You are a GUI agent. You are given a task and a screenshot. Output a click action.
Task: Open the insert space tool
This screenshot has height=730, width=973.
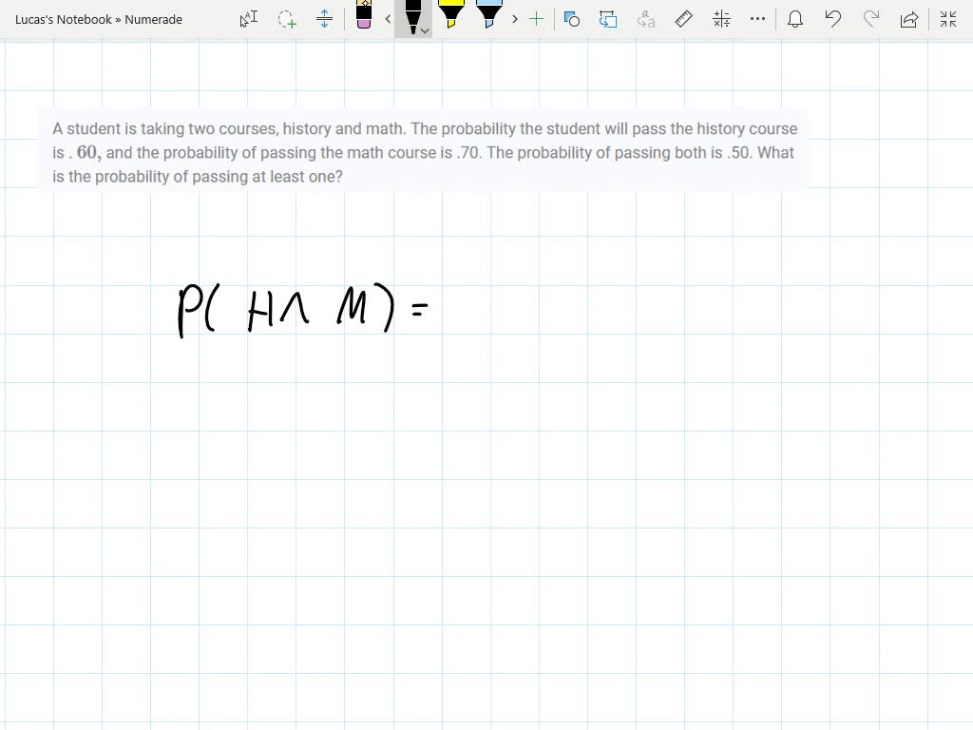(x=323, y=19)
